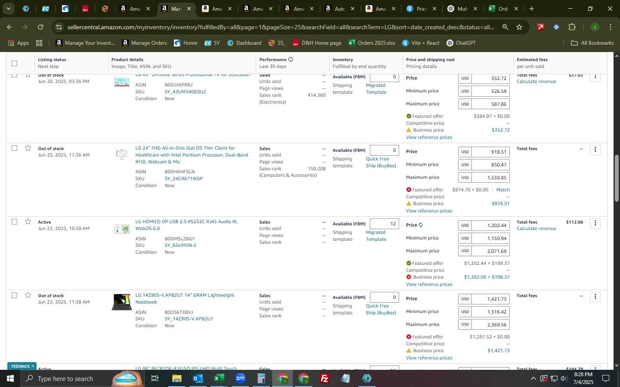Viewport: 620px width, 387px height.
Task: Open the Windows Start menu
Action: tap(10, 378)
